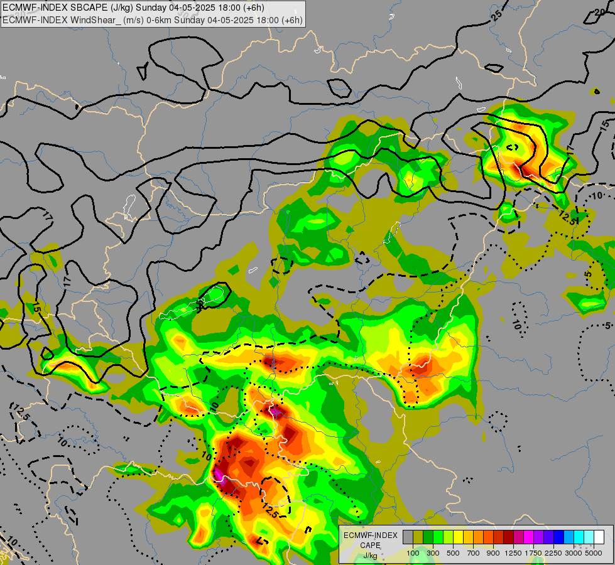Click the WindShear 0-6km header line
The height and width of the screenshot is (565, 615).
coord(153,20)
